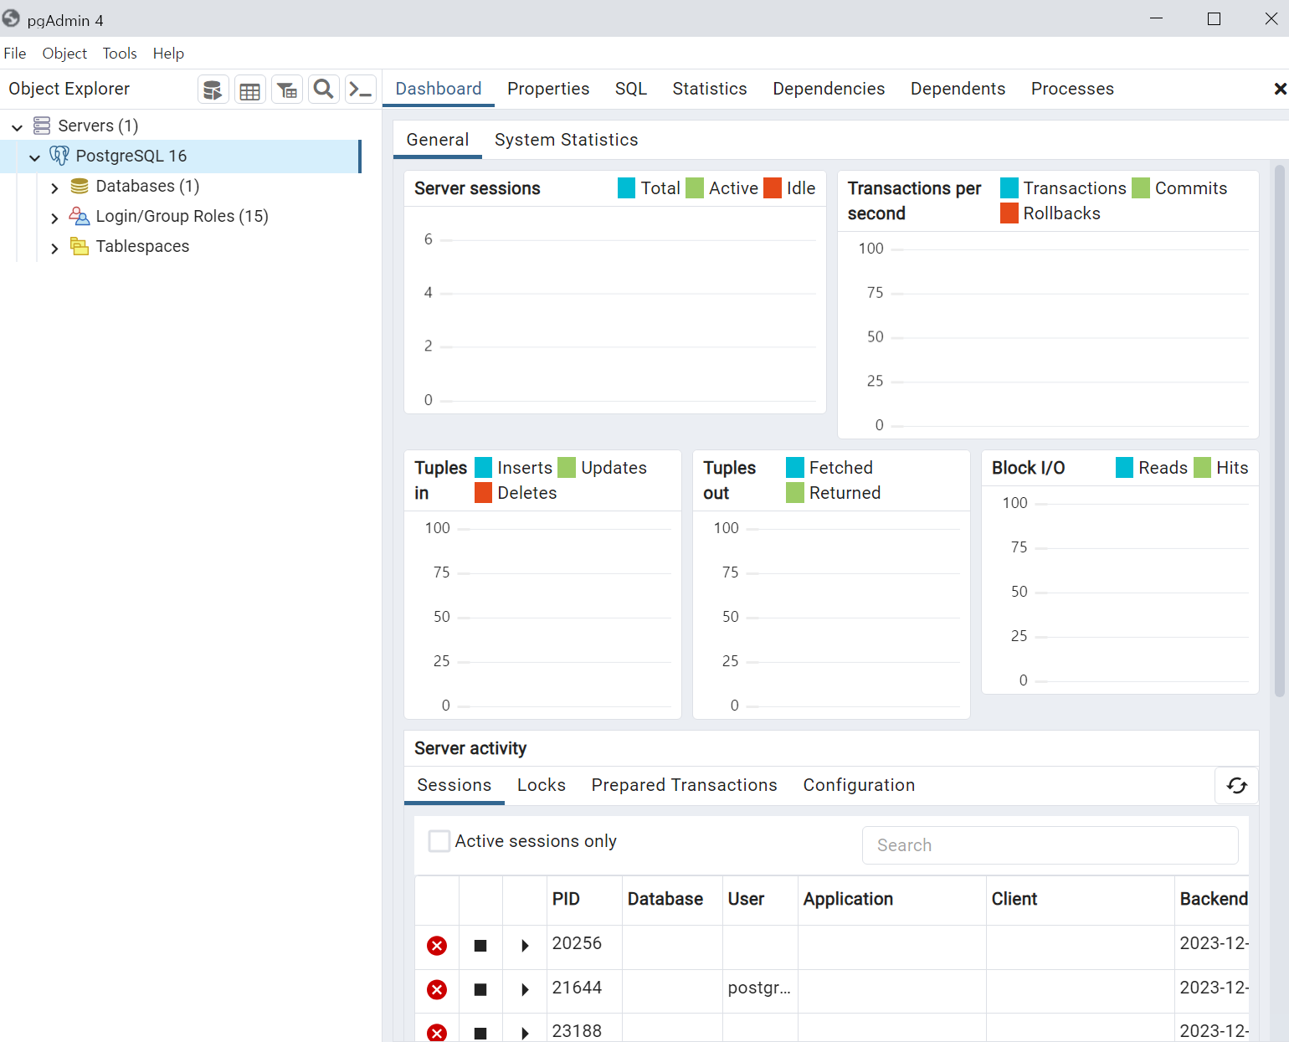The image size is (1289, 1042).
Task: Expand the Tablespaces node
Action: [54, 249]
